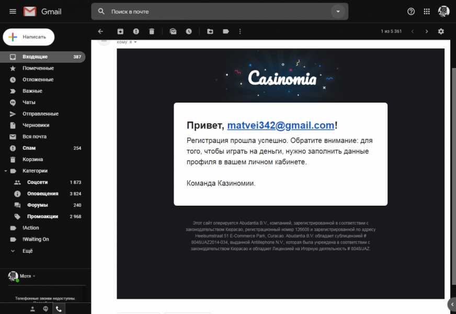Open the Черновики drafts folder
Viewport: 456px width, 314px height.
click(x=42, y=125)
